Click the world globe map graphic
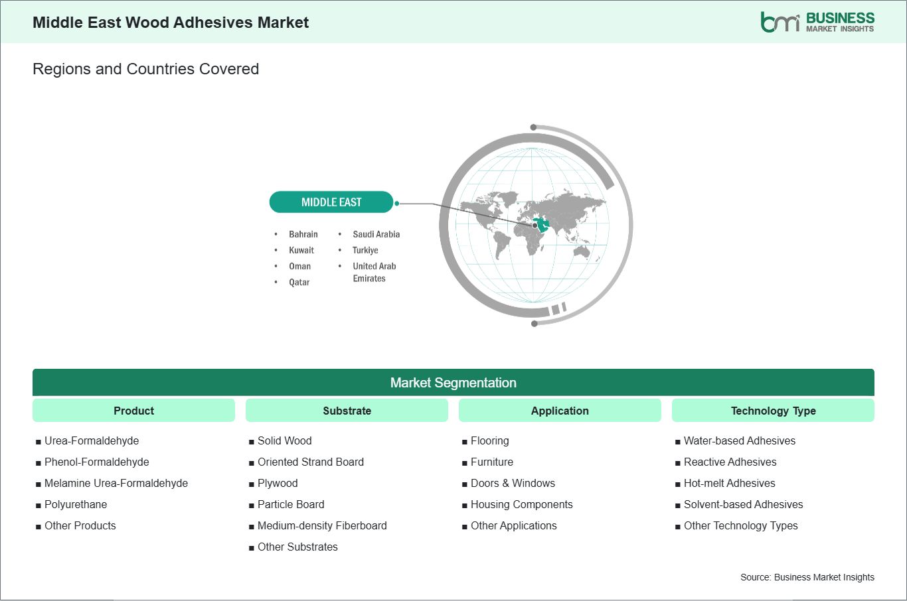The image size is (907, 601). [x=535, y=225]
